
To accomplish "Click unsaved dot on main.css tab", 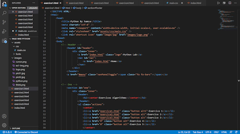I will click(182, 3).
